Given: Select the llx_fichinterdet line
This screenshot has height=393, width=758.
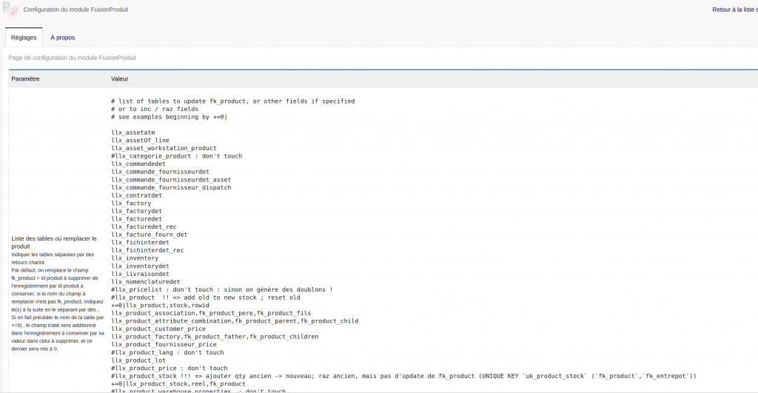Looking at the screenshot, I should (x=140, y=243).
